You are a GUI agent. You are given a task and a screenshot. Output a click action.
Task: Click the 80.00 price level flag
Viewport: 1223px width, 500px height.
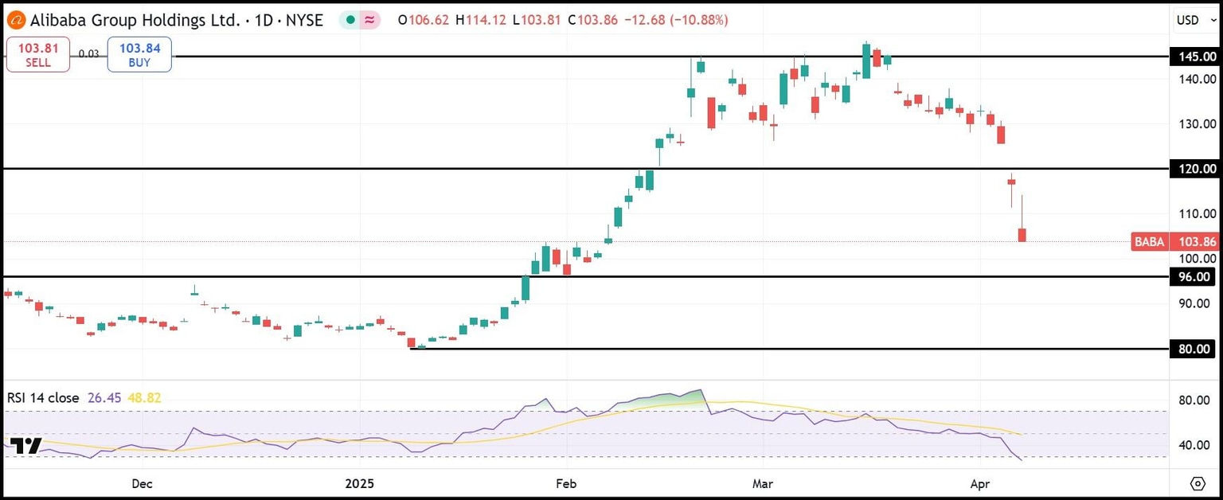coord(1194,349)
